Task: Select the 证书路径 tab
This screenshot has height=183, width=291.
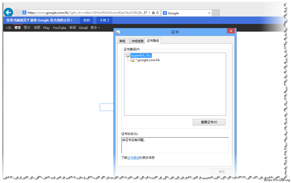Action: click(x=153, y=41)
